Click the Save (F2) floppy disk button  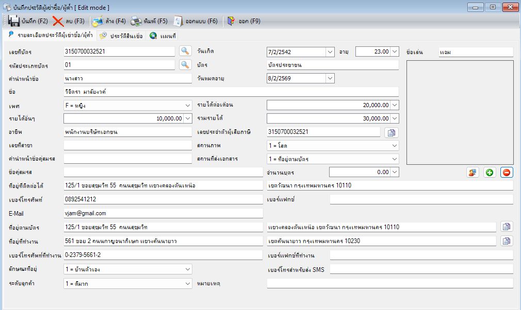pos(27,21)
